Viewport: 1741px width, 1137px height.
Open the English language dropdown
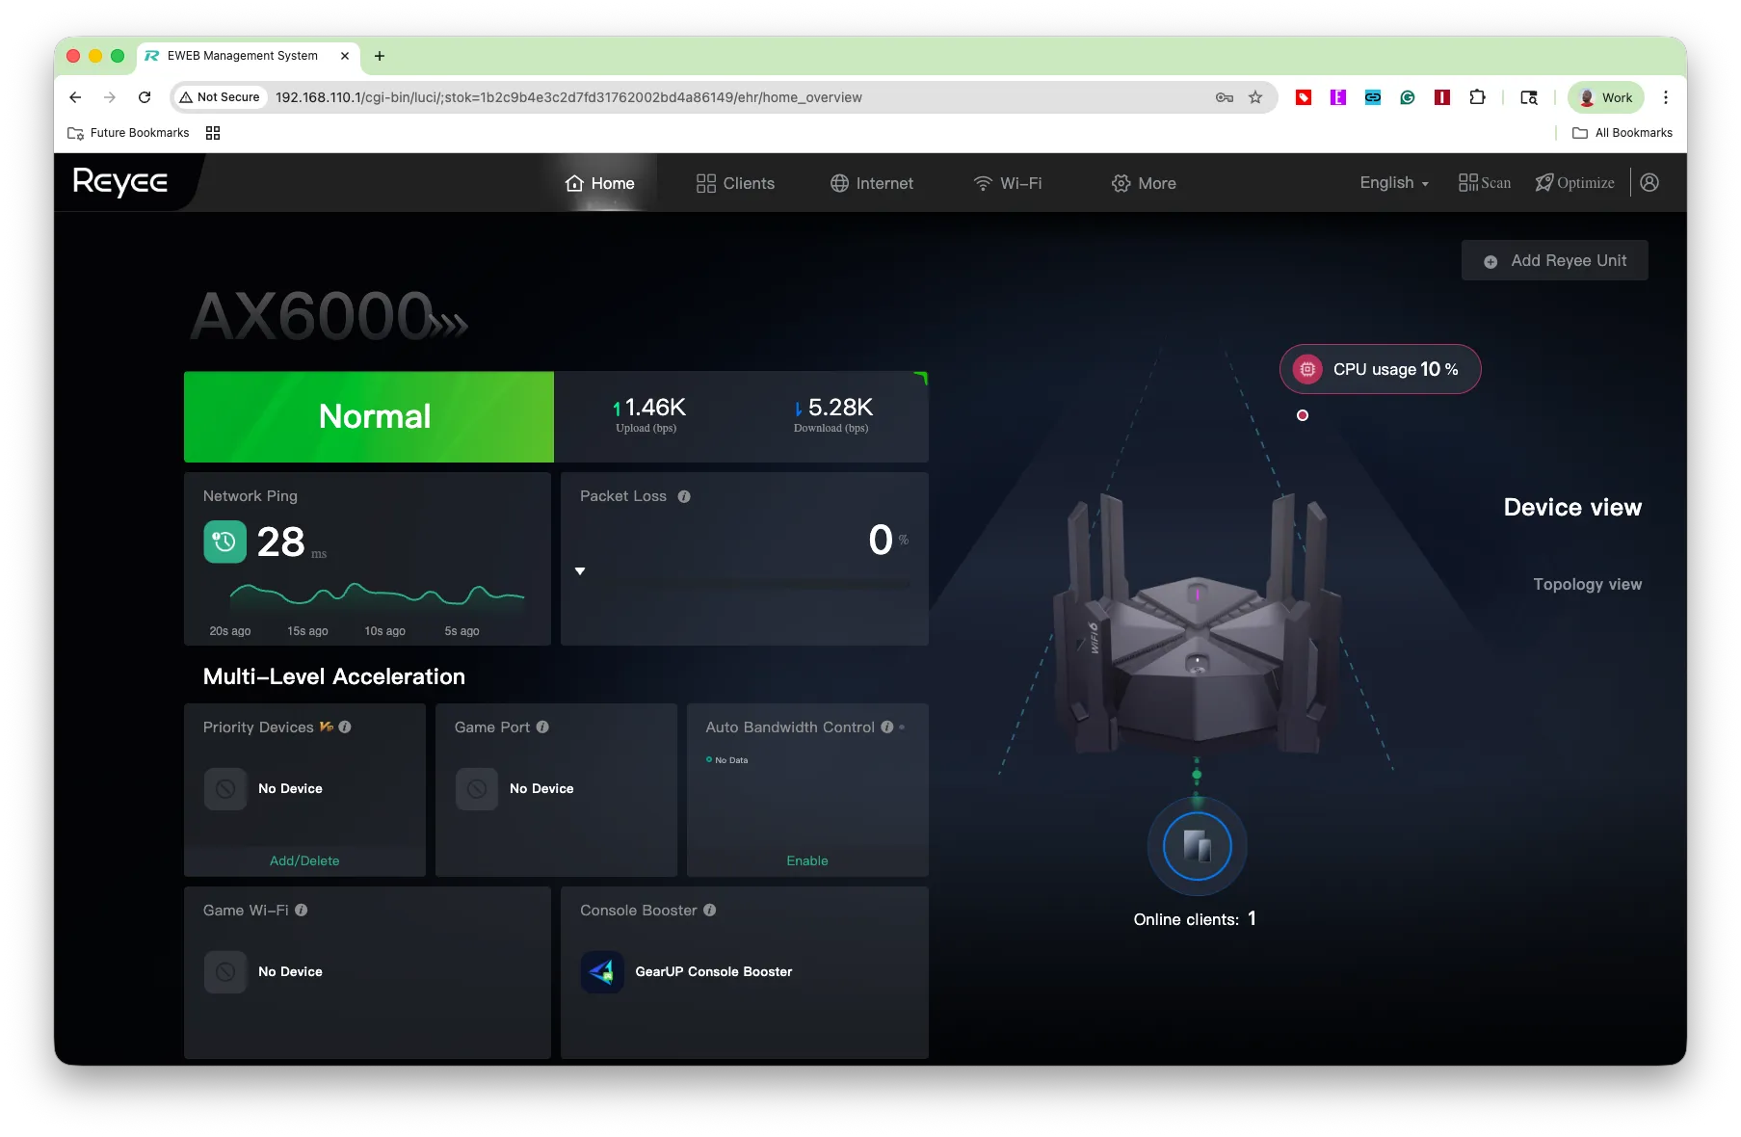[1394, 182]
